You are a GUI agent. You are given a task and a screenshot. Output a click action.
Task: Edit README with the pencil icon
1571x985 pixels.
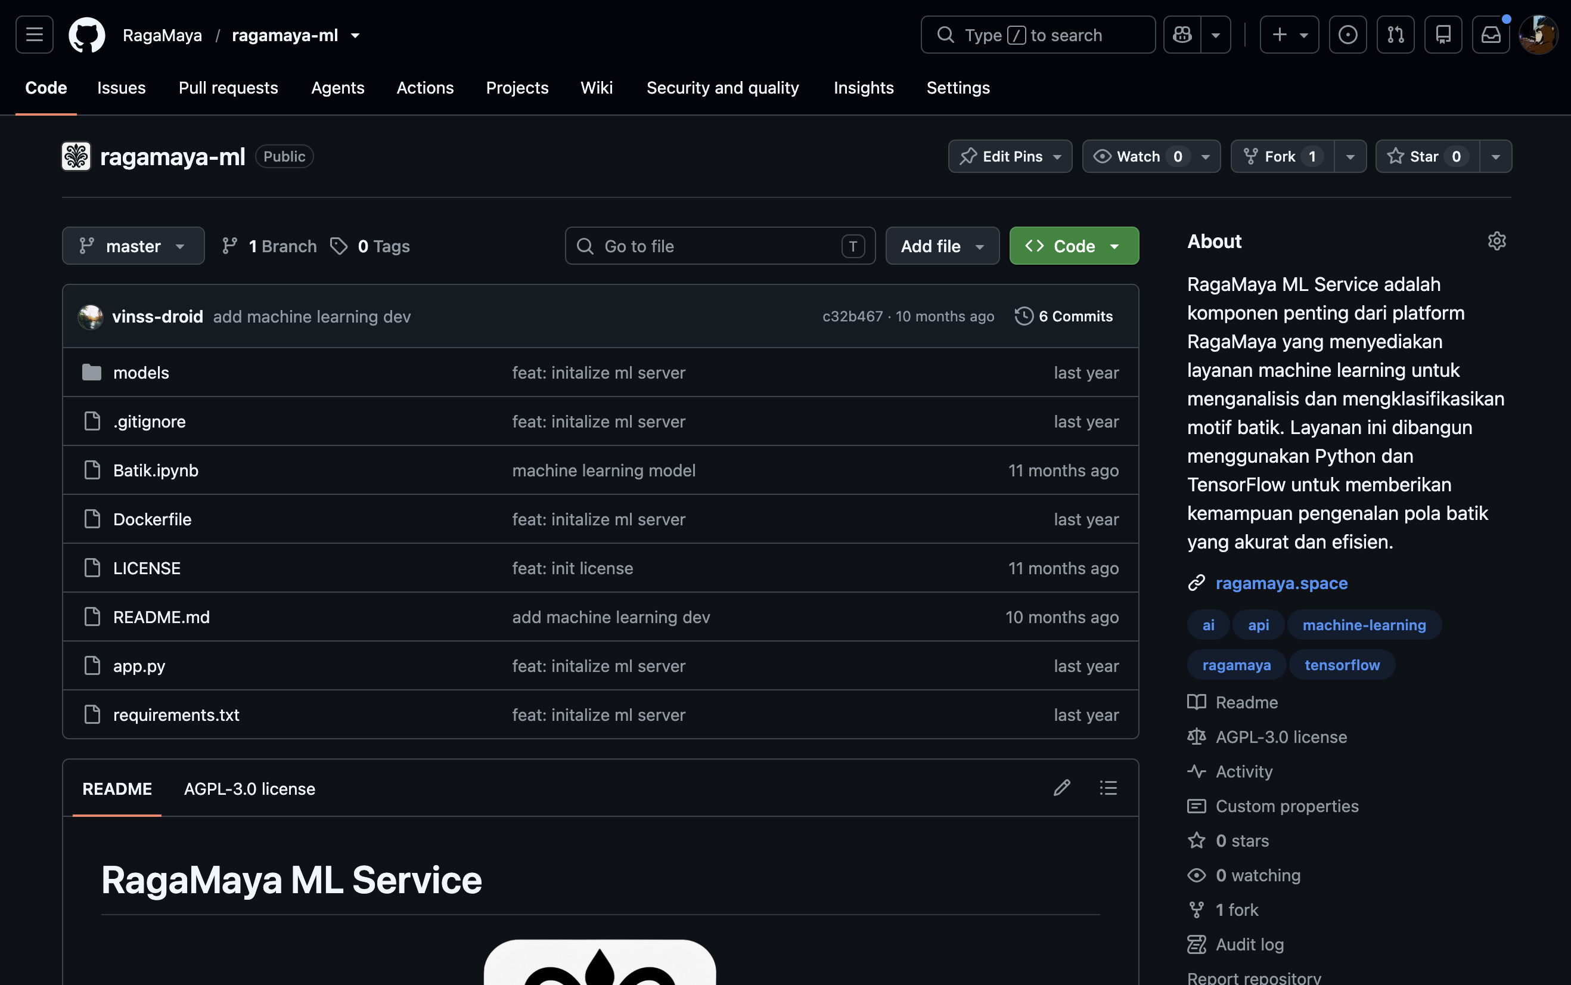click(x=1062, y=788)
